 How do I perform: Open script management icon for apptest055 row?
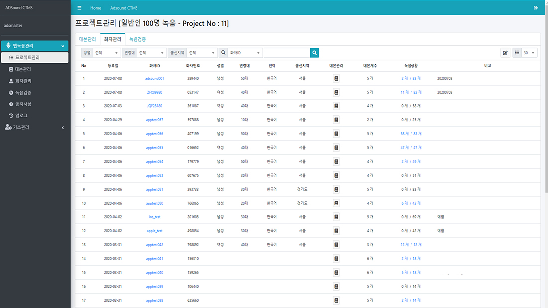(336, 148)
